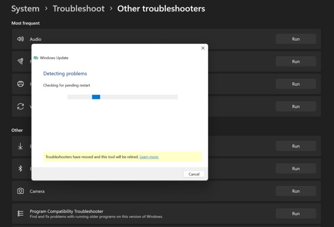Image resolution: width=334 pixels, height=227 pixels.
Task: Click the Audio speaker icon
Action: pyautogui.click(x=20, y=39)
